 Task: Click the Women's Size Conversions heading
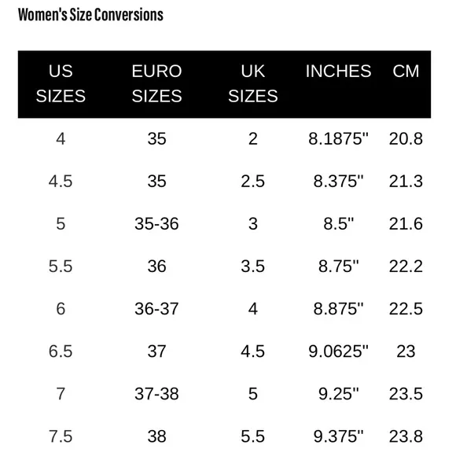[x=90, y=14]
